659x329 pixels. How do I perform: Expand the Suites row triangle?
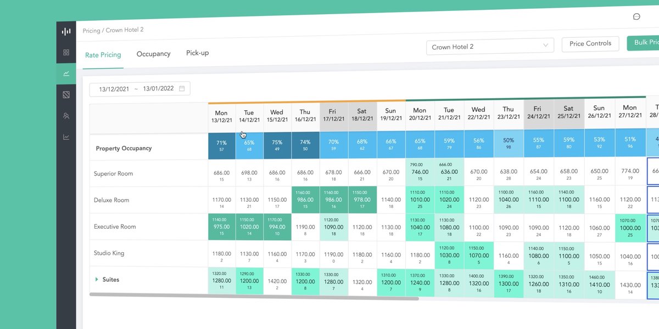coord(97,280)
